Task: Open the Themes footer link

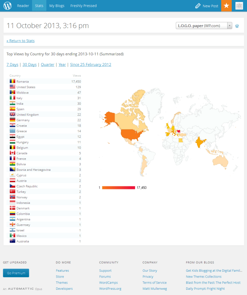Action: 62,282
